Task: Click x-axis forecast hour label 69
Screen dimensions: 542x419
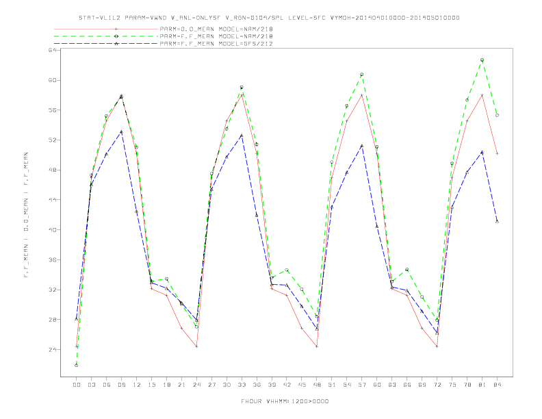Action: [422, 385]
